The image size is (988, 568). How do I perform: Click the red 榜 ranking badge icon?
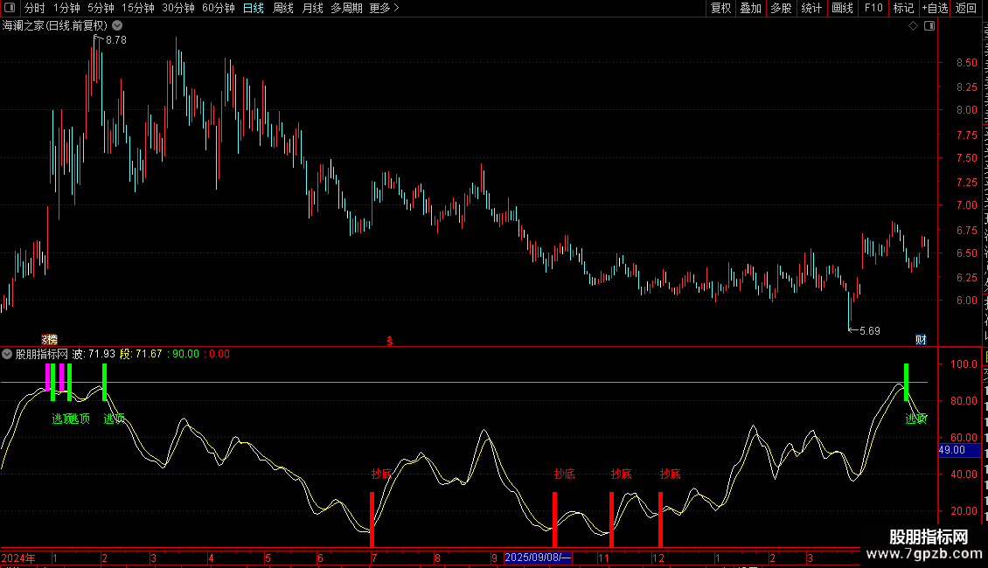(x=49, y=339)
